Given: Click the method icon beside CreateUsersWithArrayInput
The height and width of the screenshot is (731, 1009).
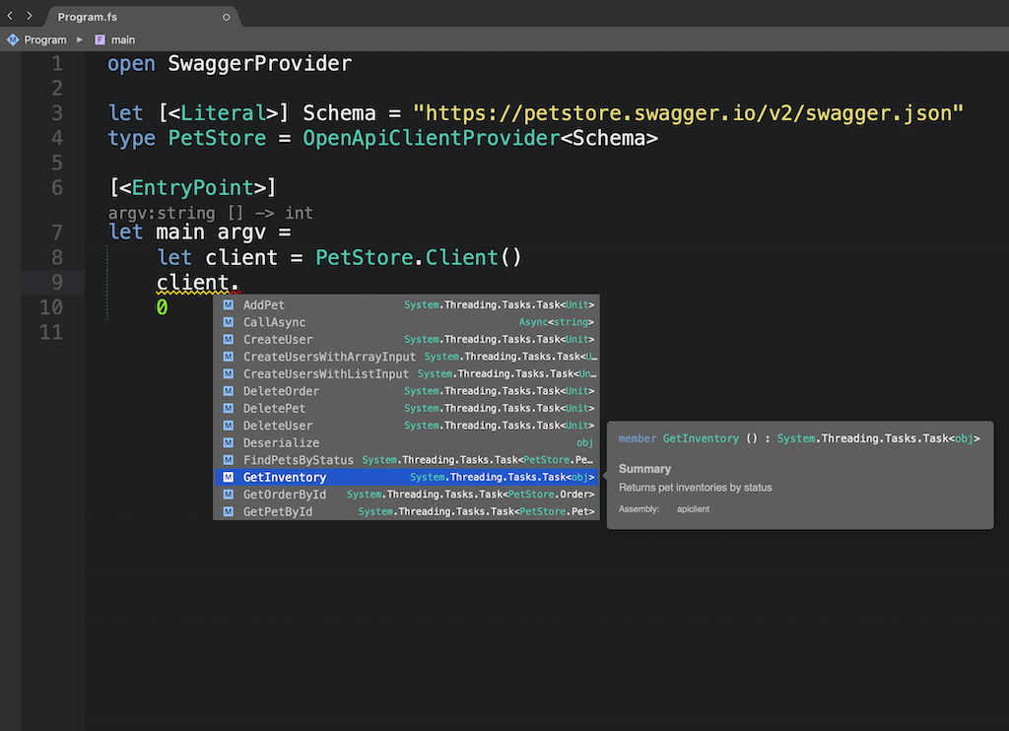Looking at the screenshot, I should coord(229,357).
